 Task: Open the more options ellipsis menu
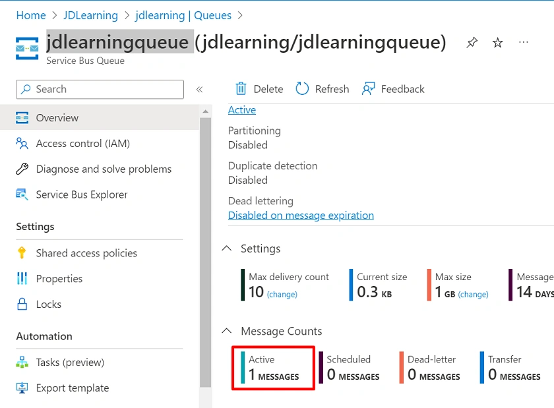pyautogui.click(x=523, y=42)
